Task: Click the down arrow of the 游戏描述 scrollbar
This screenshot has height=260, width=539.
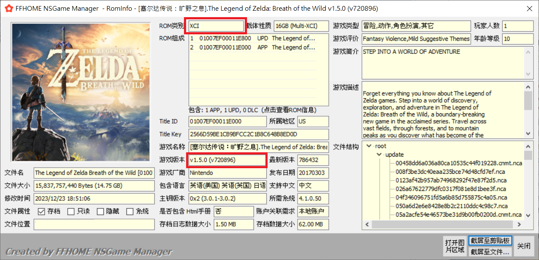Action: (528, 133)
